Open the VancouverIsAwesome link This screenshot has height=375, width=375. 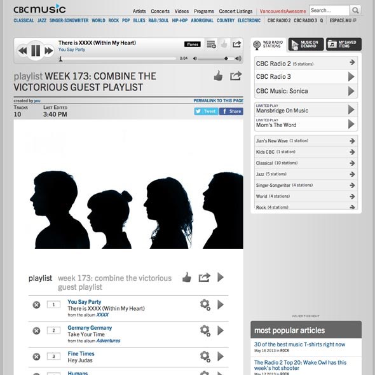pos(283,11)
